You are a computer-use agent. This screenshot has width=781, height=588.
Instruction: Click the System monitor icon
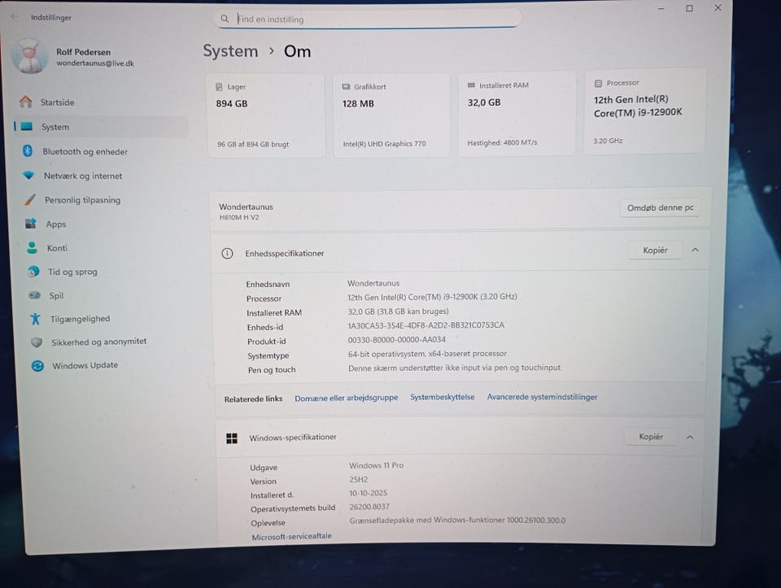click(27, 126)
